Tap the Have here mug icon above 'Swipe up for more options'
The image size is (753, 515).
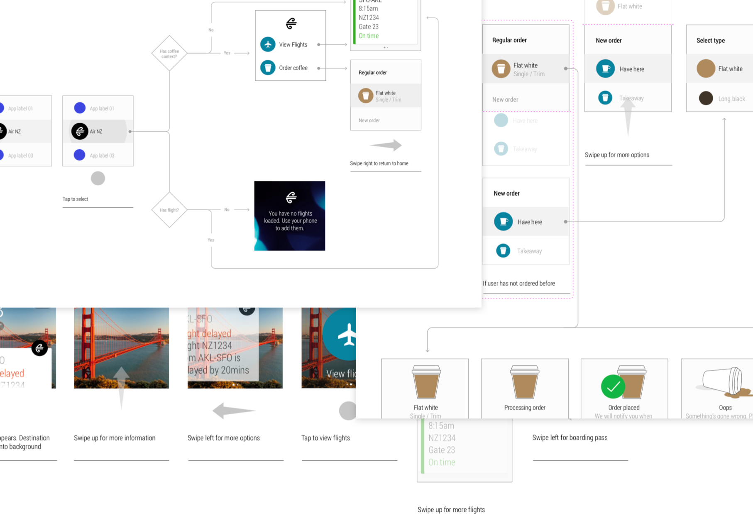[x=606, y=69]
